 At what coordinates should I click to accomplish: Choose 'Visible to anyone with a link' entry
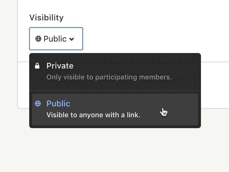[93, 115]
